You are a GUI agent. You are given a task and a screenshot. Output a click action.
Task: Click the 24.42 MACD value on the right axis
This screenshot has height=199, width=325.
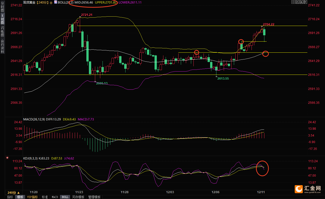coord(312,122)
